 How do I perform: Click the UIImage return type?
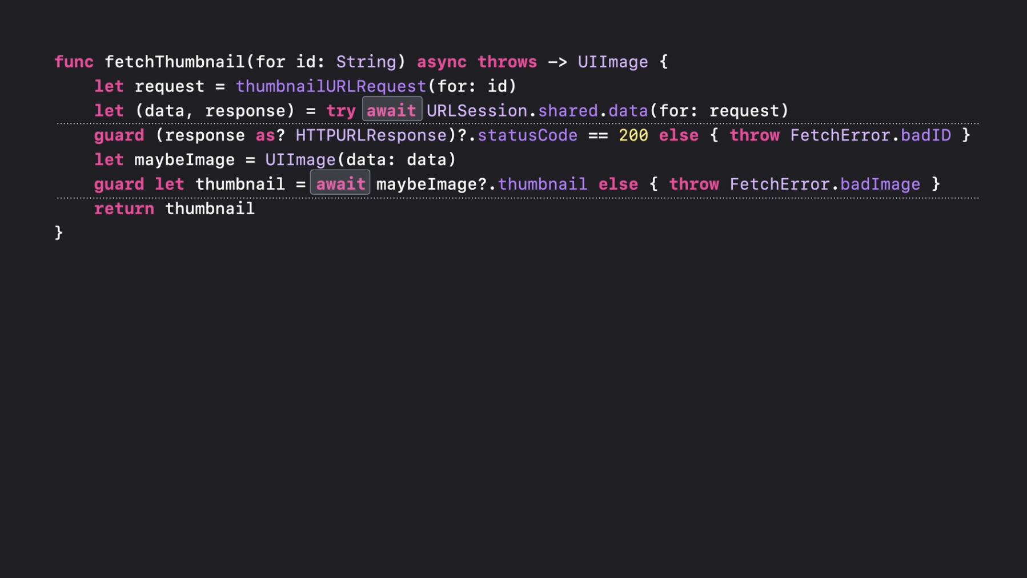click(x=613, y=62)
